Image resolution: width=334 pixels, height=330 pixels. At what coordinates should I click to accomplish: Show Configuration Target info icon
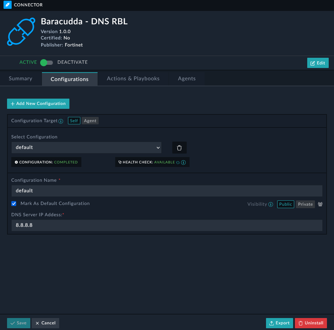(x=61, y=121)
